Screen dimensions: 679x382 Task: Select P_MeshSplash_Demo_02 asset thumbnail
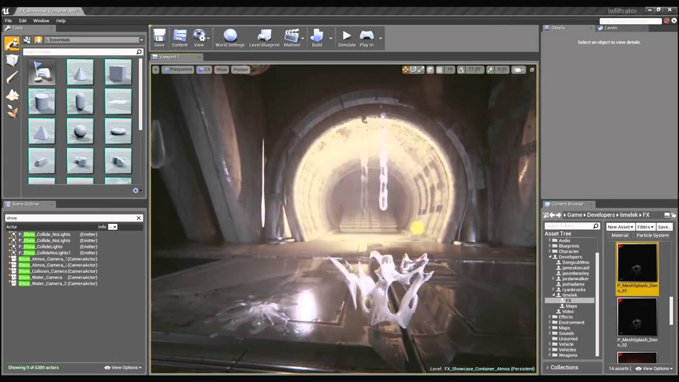[x=637, y=316]
